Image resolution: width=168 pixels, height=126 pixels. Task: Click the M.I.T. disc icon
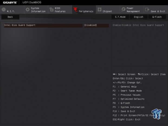coord(4,9)
